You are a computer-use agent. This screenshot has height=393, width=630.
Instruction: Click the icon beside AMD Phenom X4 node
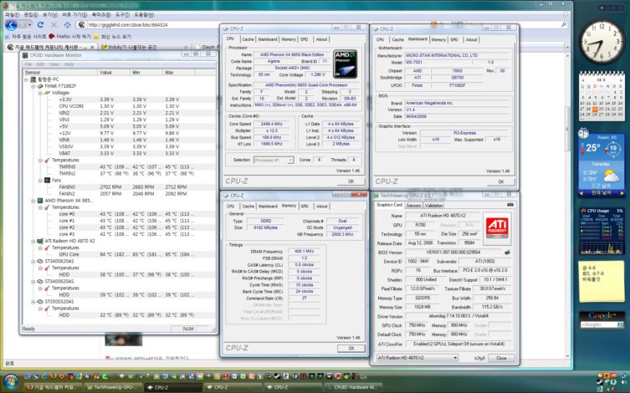40,201
